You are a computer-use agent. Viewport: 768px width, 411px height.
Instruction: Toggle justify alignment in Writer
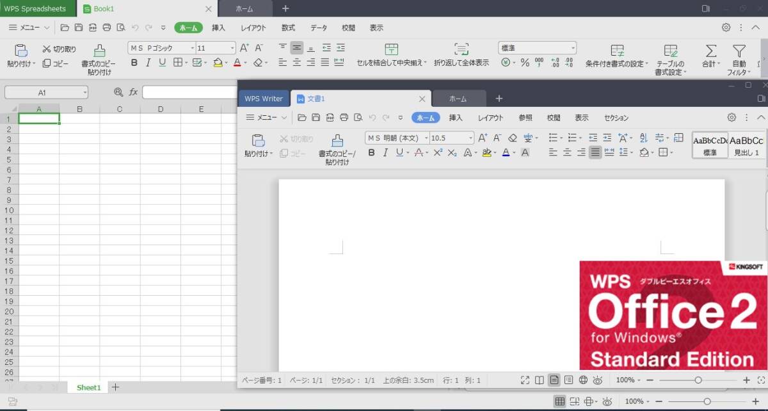coord(595,152)
